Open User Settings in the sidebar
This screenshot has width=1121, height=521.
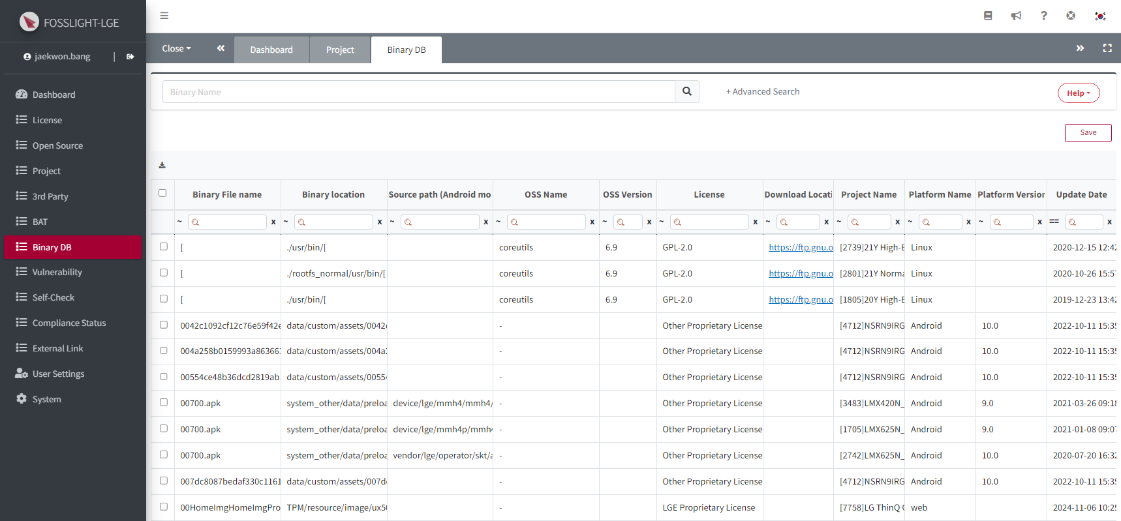[x=73, y=374]
